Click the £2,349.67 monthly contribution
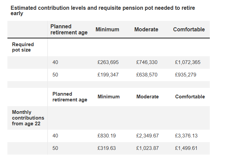Screen dimensions: 228x160 (x=147, y=136)
